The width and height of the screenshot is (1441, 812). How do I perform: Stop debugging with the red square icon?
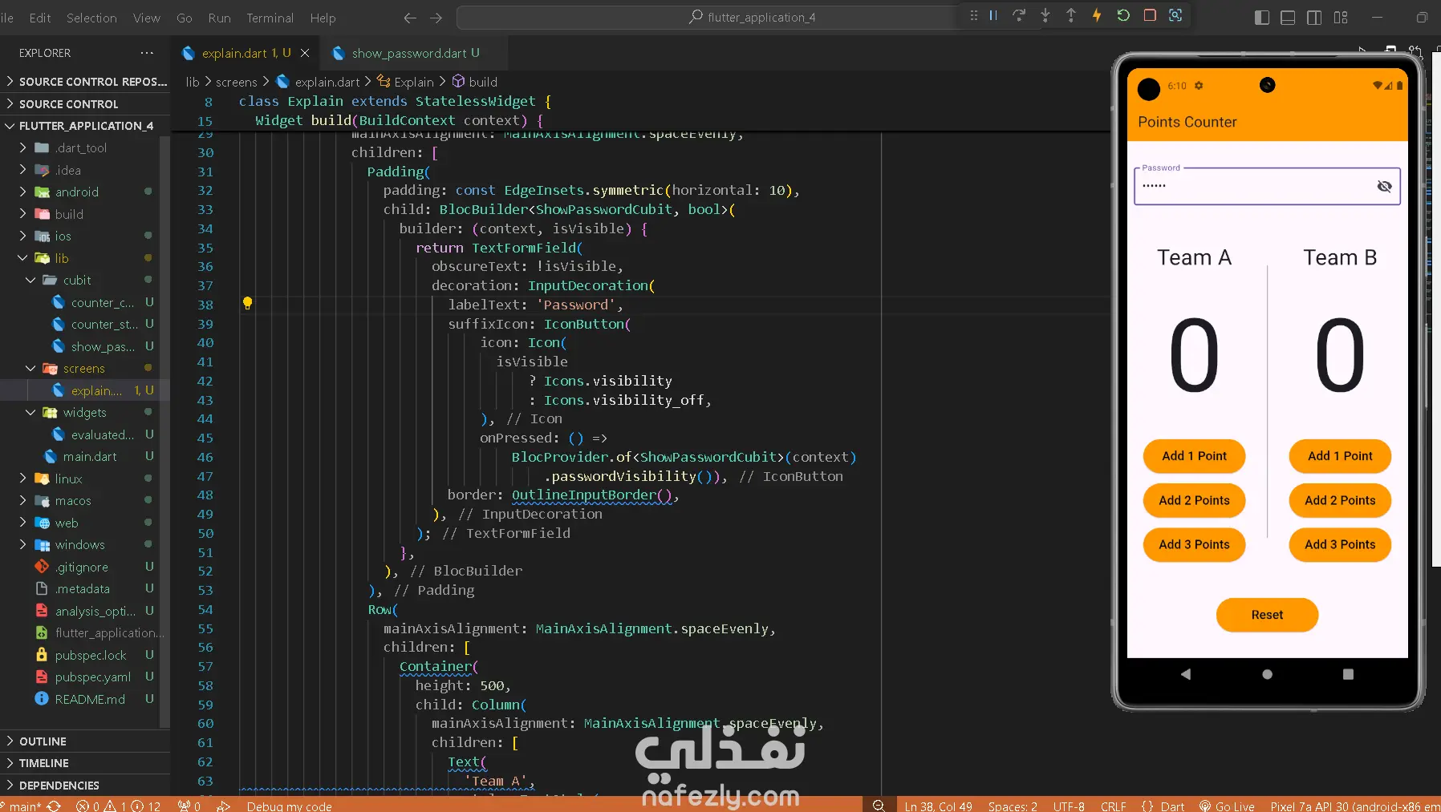coord(1150,15)
